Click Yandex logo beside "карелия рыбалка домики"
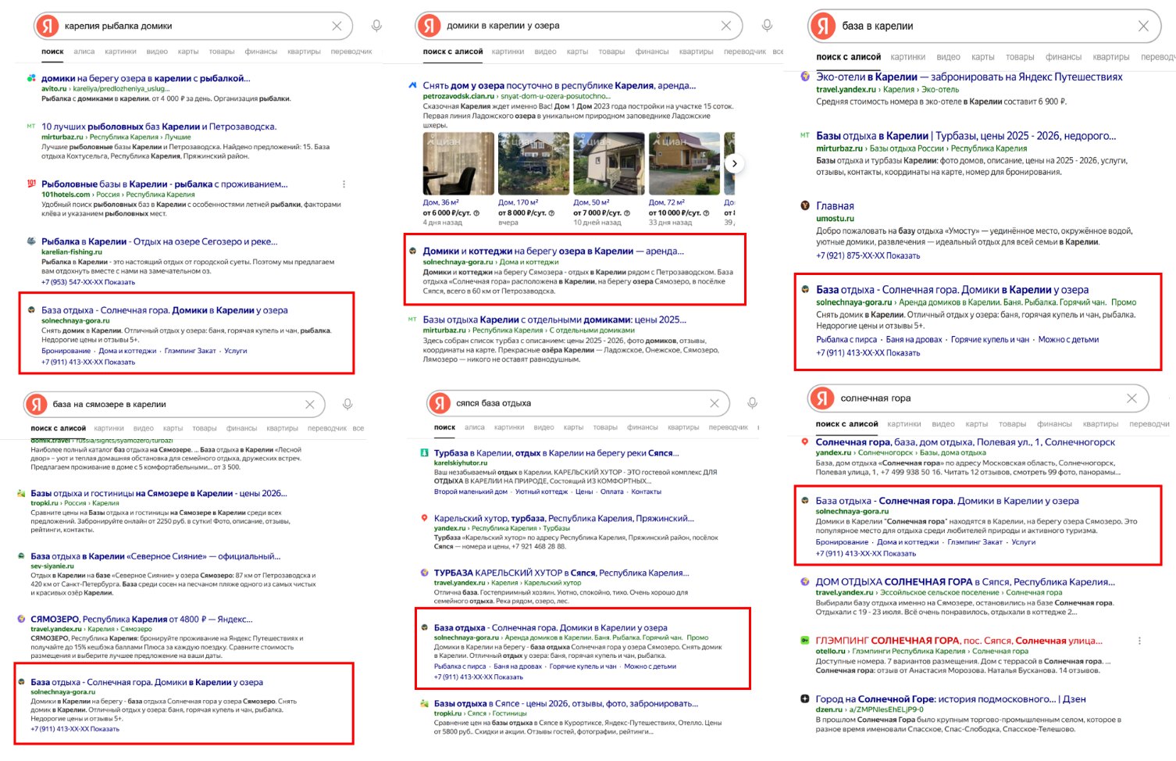 point(48,26)
